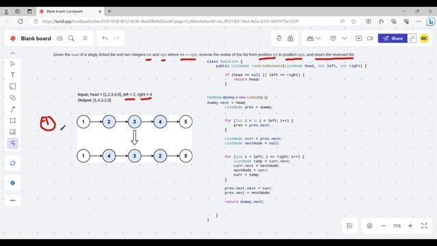Zoom out with minus button

tap(384, 225)
